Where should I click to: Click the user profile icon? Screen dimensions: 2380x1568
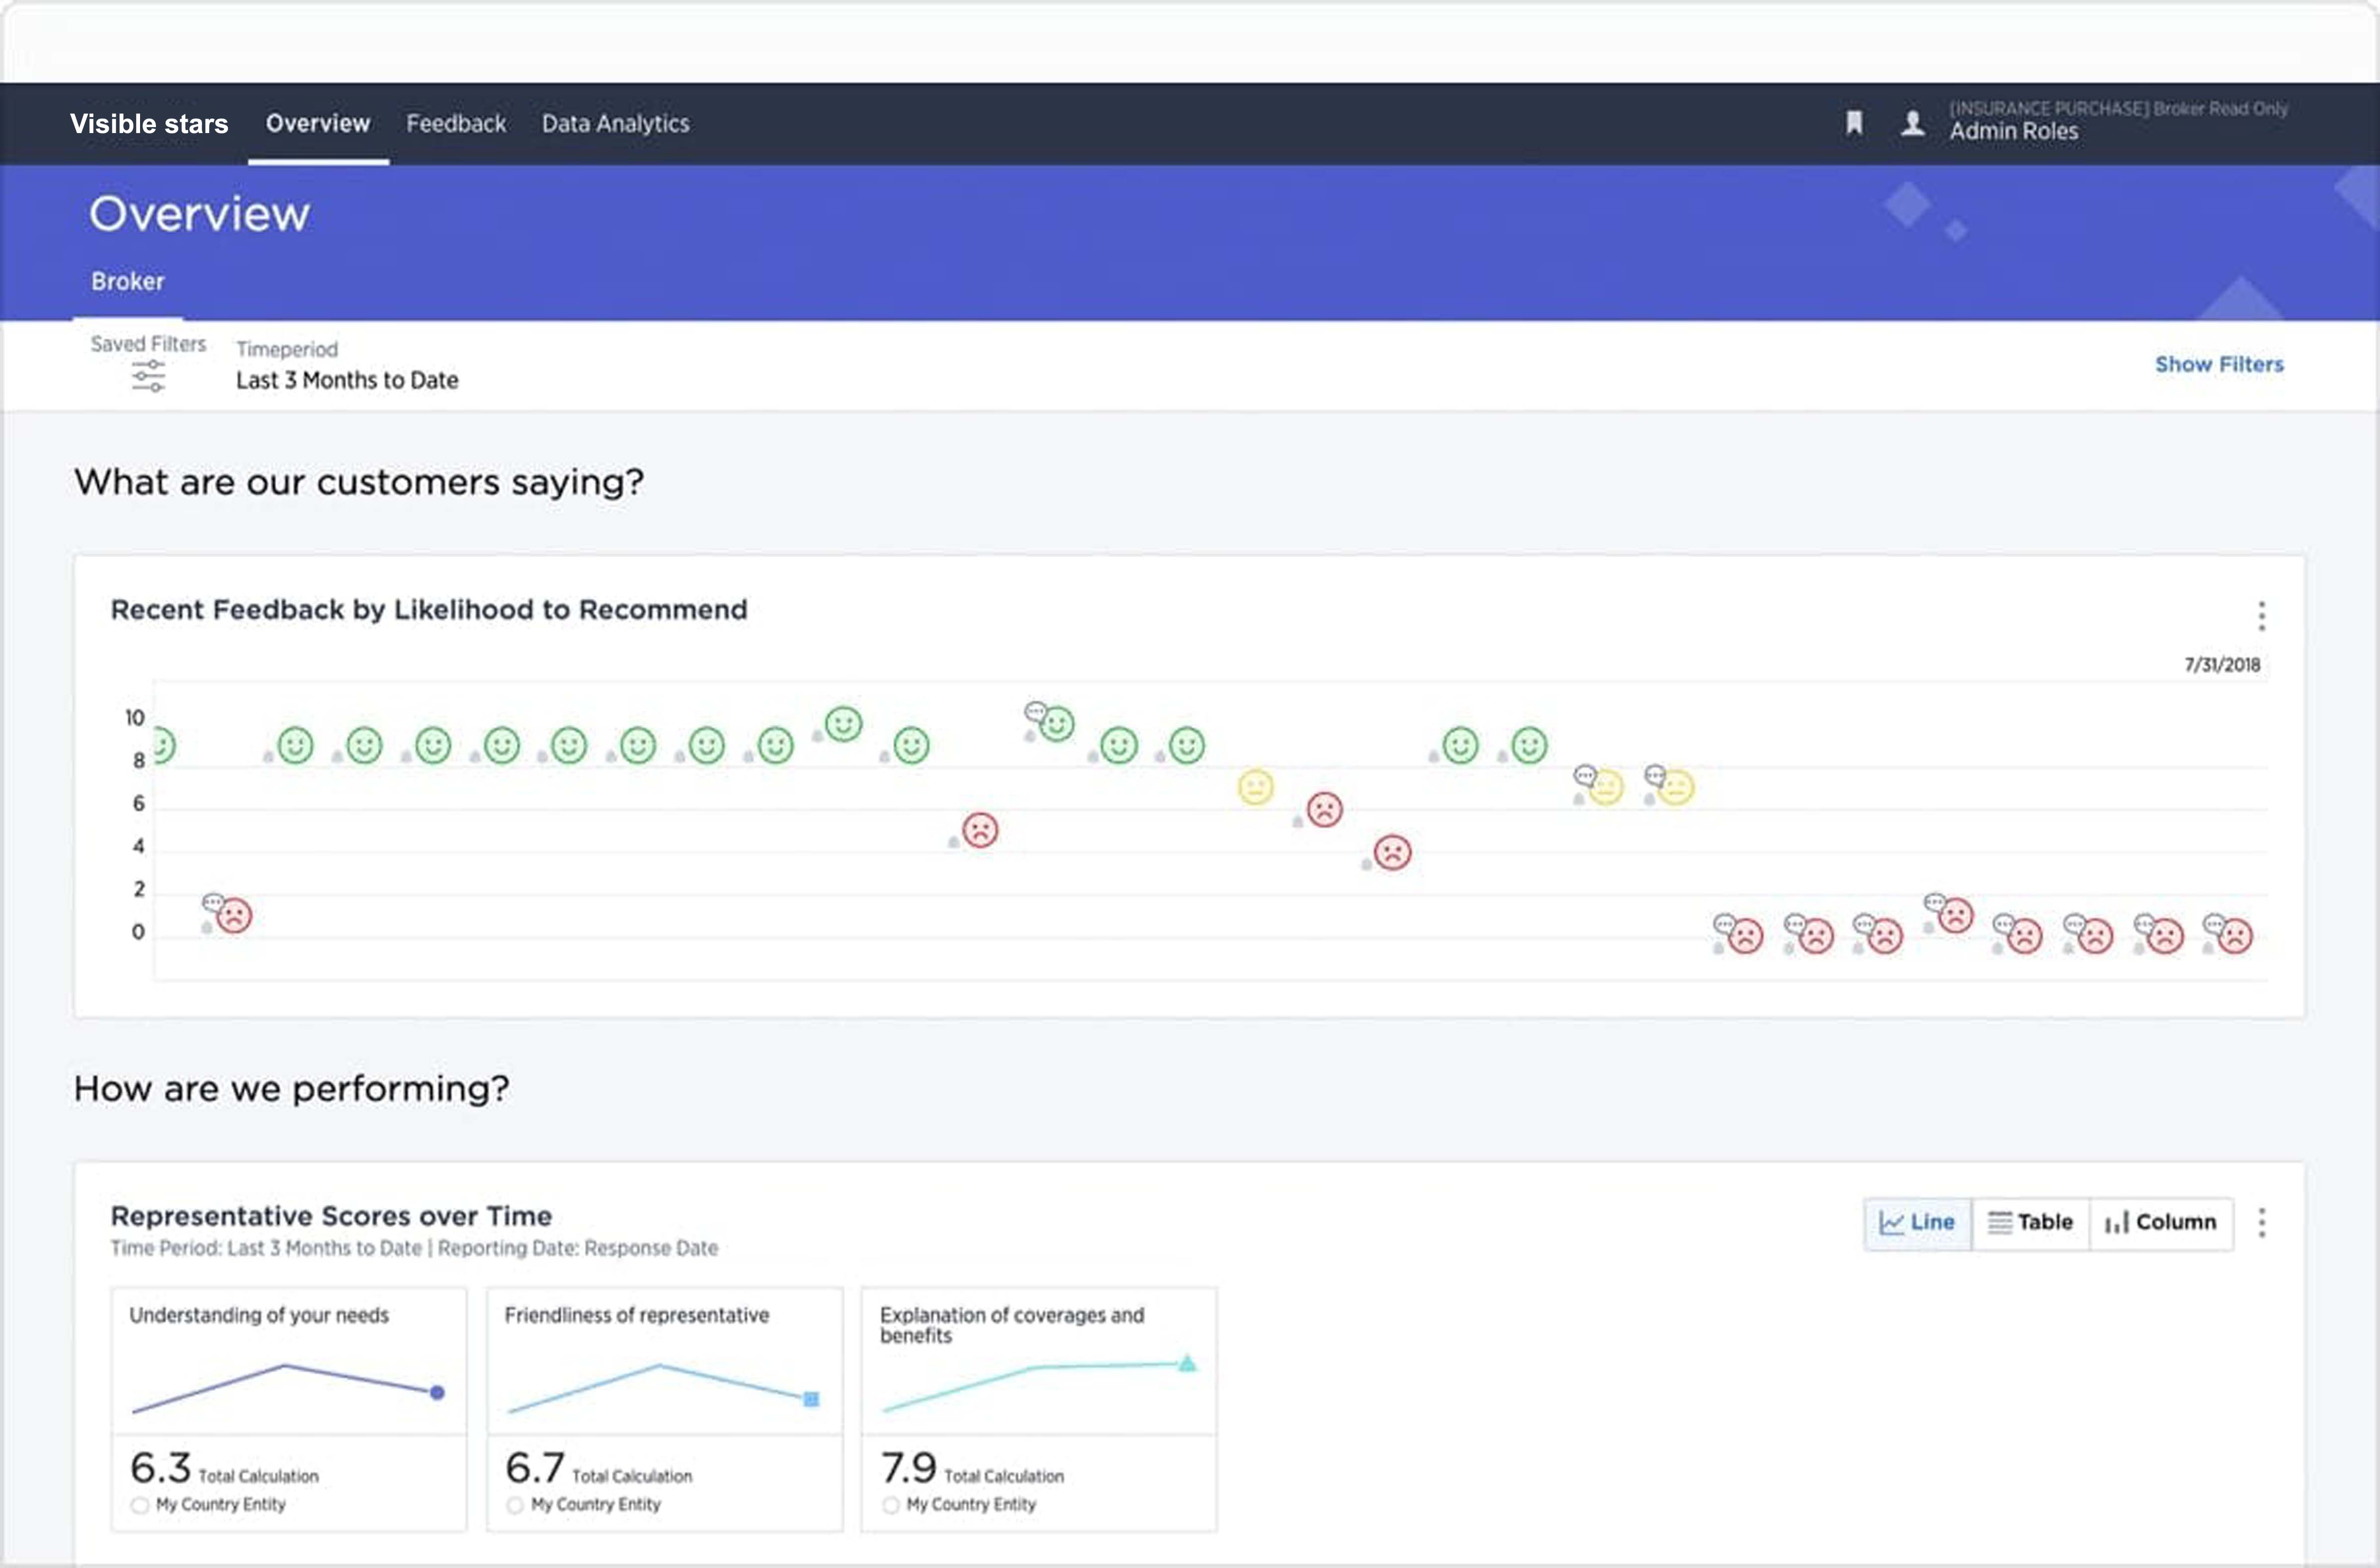pyautogui.click(x=1912, y=123)
